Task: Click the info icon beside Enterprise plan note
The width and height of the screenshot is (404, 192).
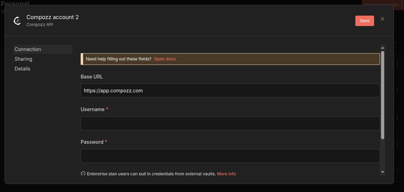Action: (83, 174)
